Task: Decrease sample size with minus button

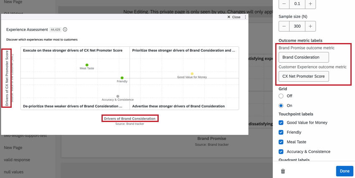Action: pyautogui.click(x=284, y=26)
